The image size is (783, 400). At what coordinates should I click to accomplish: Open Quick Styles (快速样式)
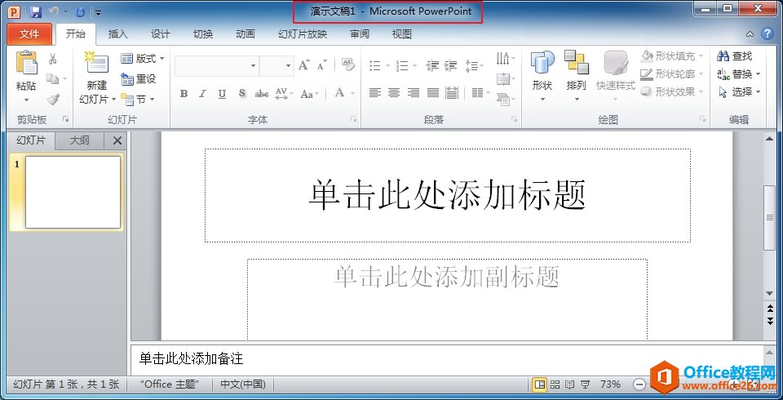616,76
